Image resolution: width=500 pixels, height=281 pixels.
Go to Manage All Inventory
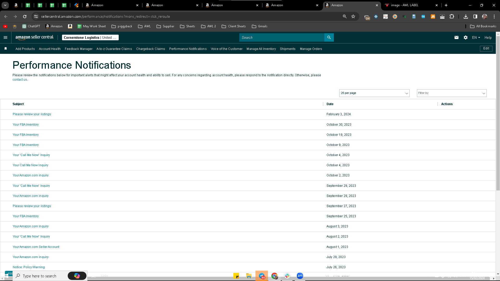261,49
